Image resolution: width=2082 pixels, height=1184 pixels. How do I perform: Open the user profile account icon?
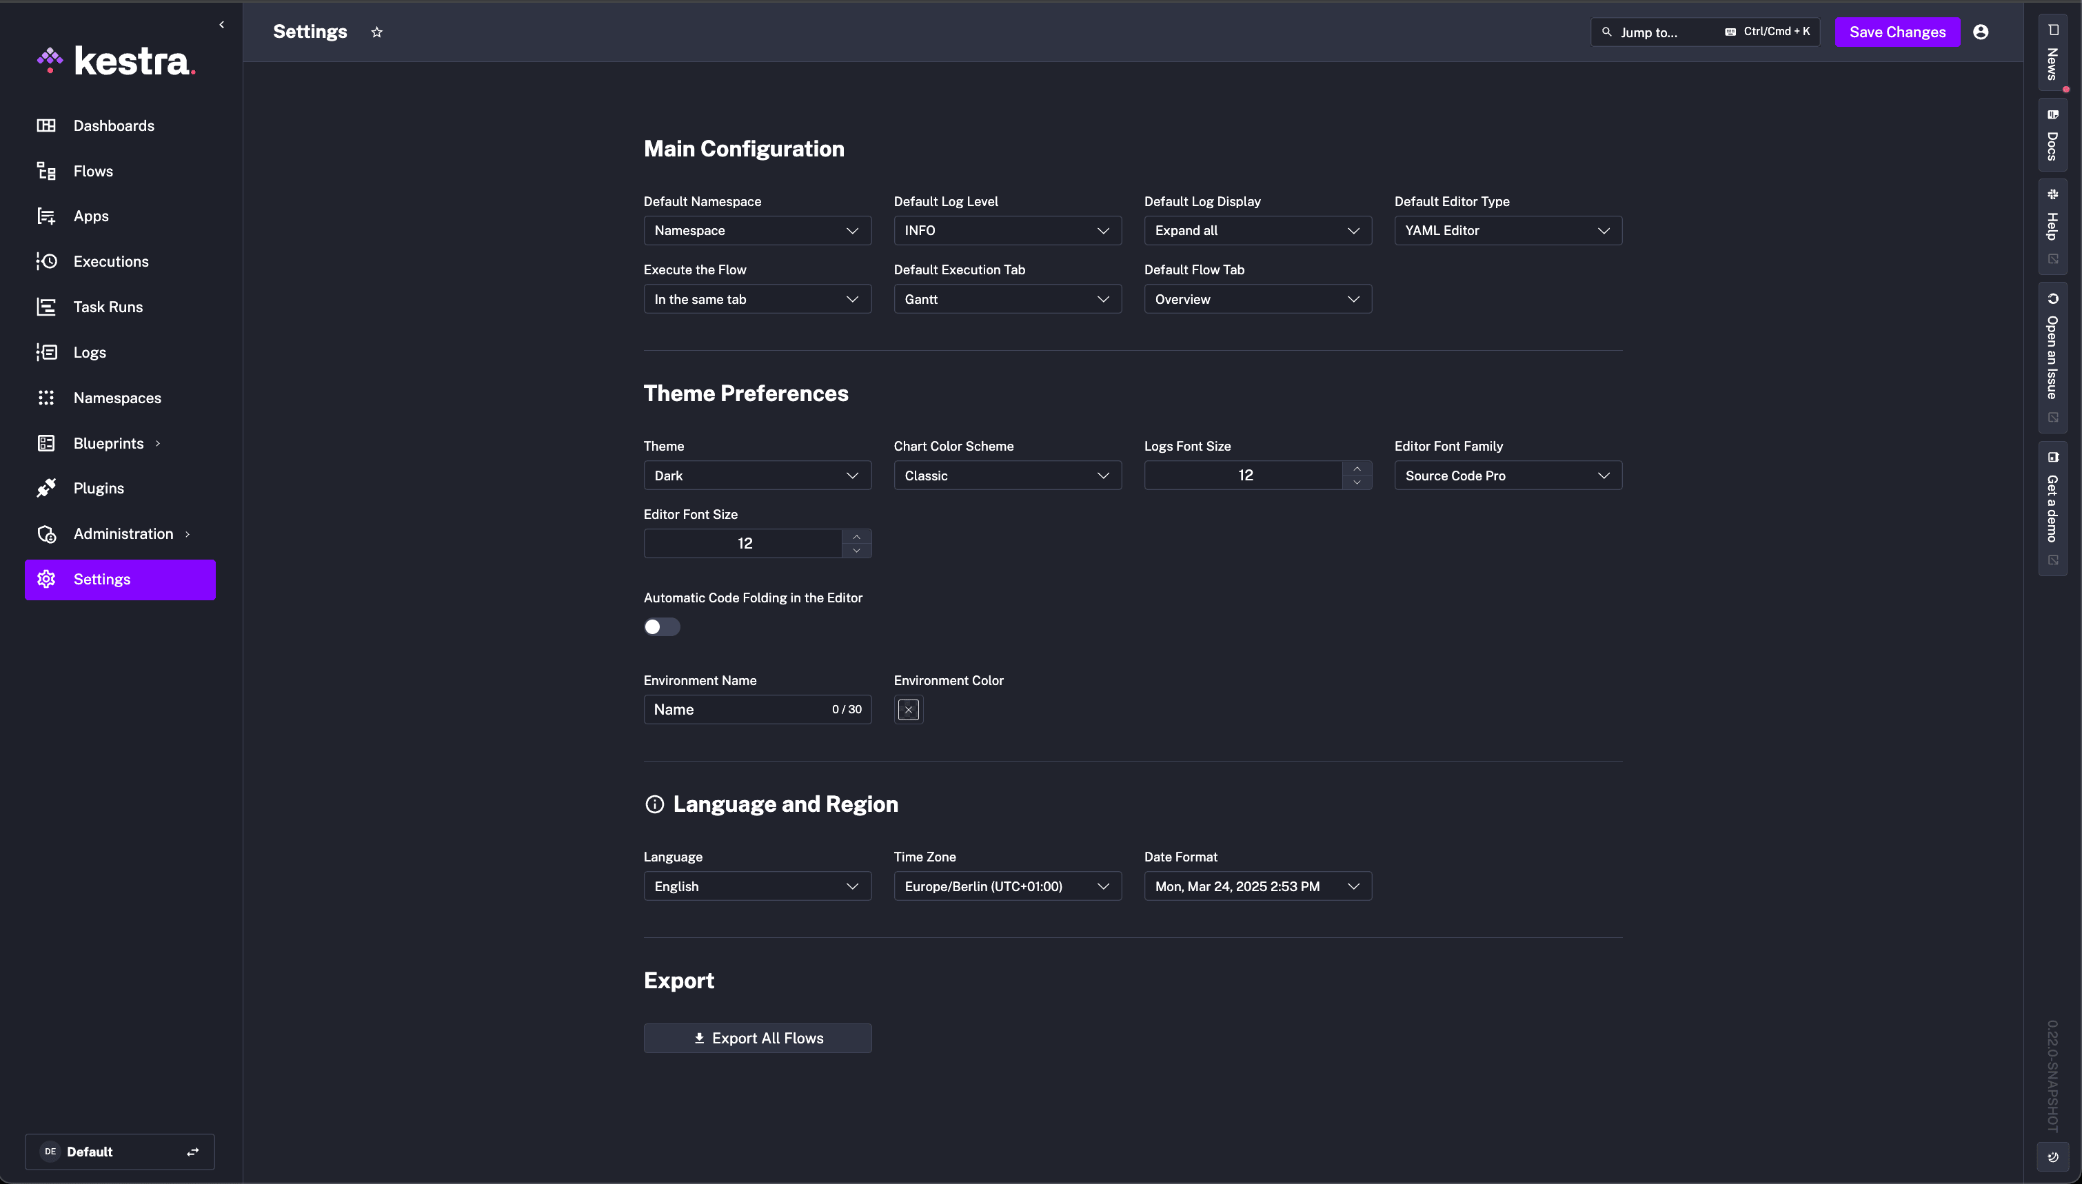1981,32
